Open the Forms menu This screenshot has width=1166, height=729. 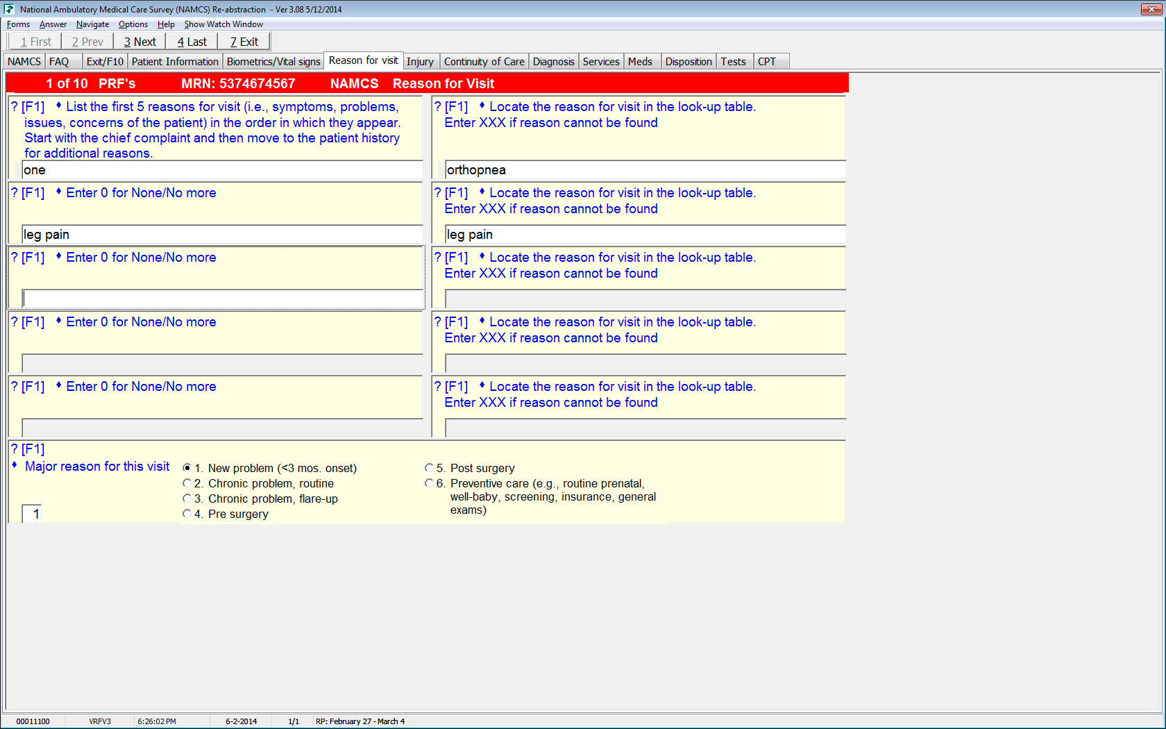coord(18,24)
